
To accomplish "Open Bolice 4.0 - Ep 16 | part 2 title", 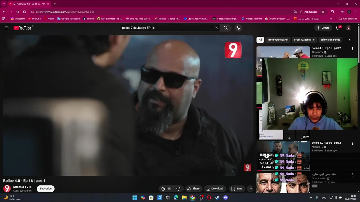I will pyautogui.click(x=326, y=48).
